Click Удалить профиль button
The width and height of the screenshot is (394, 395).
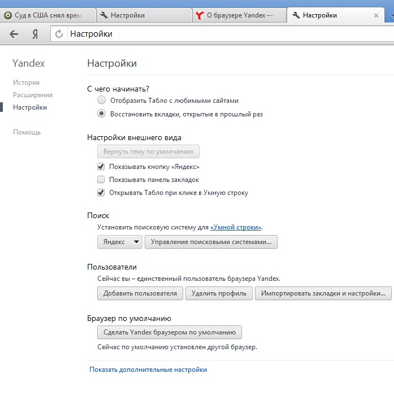[219, 293]
